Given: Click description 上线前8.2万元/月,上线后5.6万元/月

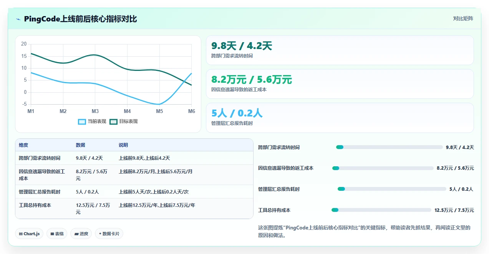Looking at the screenshot, I should tap(156, 172).
